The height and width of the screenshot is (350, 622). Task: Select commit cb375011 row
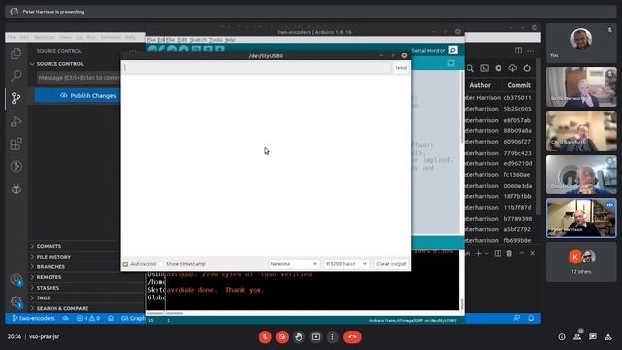500,97
